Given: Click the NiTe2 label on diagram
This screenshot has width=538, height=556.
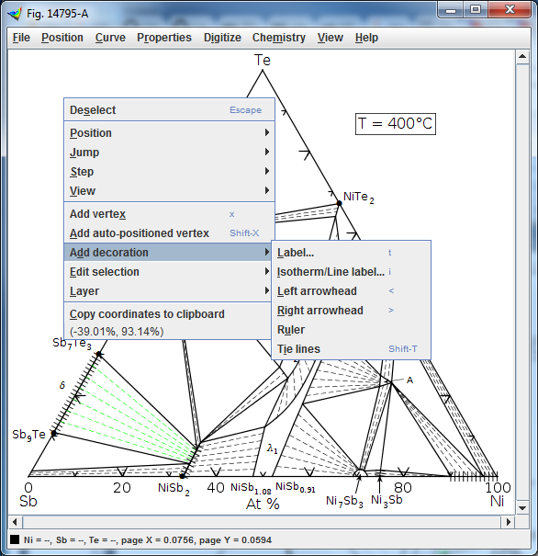Looking at the screenshot, I should point(358,198).
